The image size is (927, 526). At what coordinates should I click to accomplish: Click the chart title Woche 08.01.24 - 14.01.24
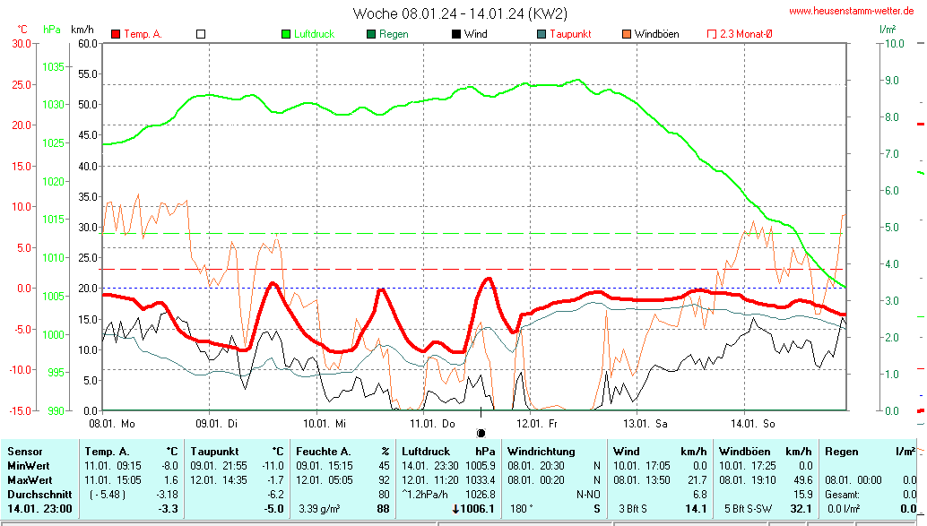click(459, 13)
